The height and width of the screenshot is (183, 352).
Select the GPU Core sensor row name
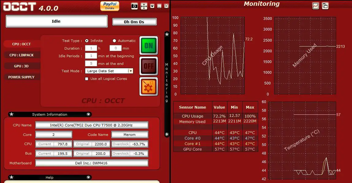tap(193, 149)
